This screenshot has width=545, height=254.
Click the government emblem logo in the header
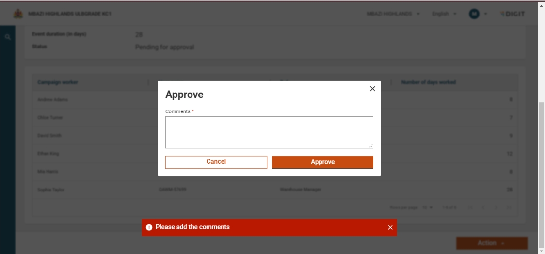[18, 13]
